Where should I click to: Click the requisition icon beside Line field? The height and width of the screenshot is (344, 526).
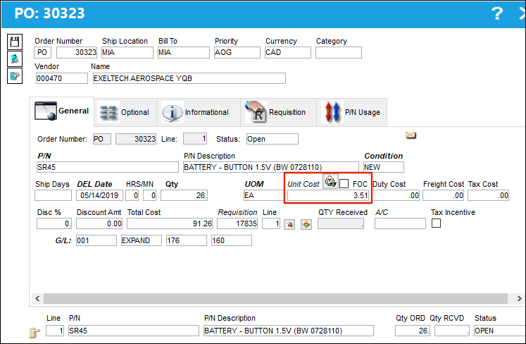(x=289, y=224)
